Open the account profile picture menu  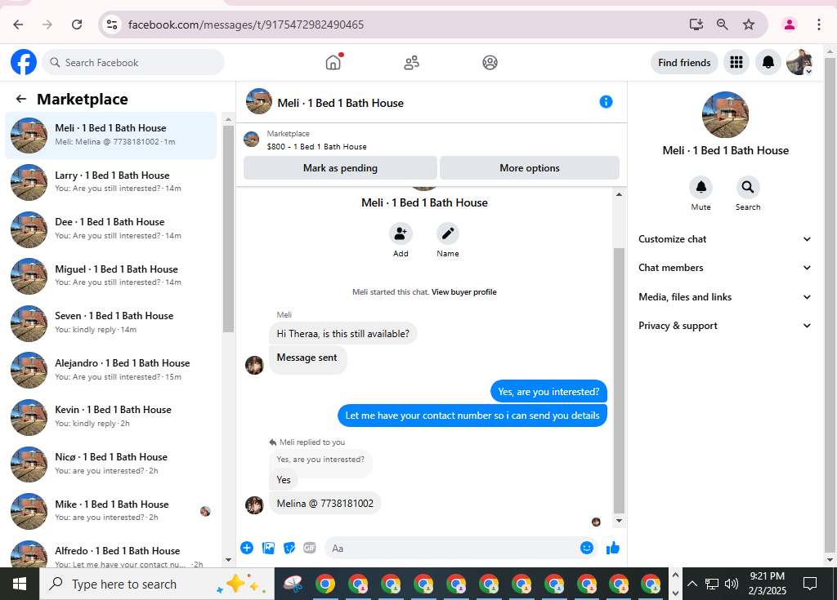tap(799, 62)
